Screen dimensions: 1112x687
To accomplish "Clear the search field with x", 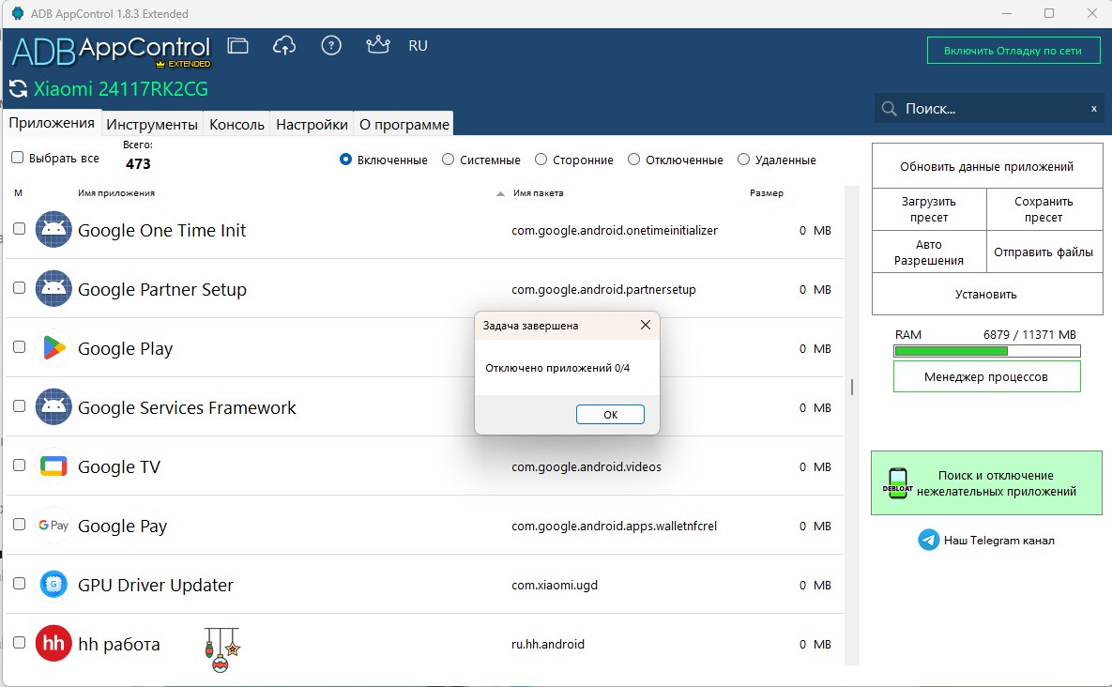I will coord(1093,109).
